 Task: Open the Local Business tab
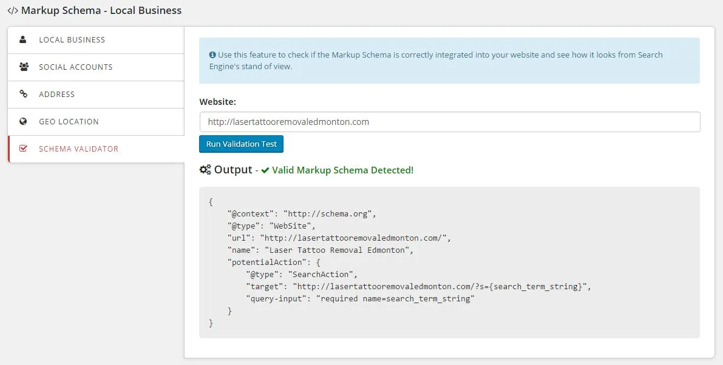pyautogui.click(x=96, y=40)
